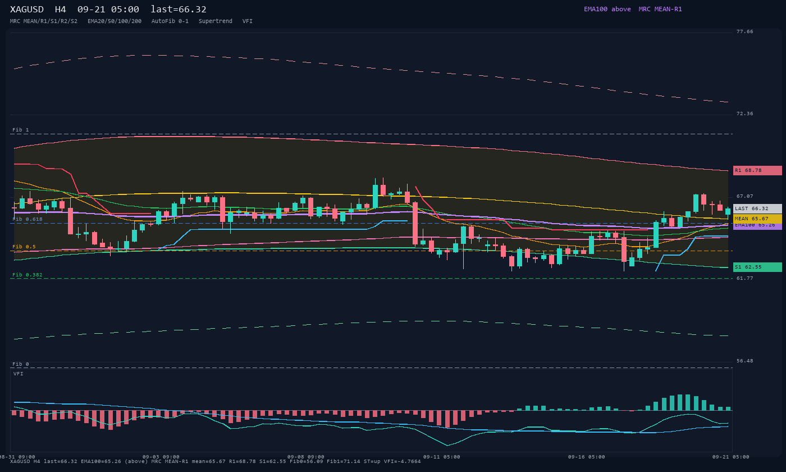
Task: Select the 09-11 05:00 time axis label
Action: (442, 457)
